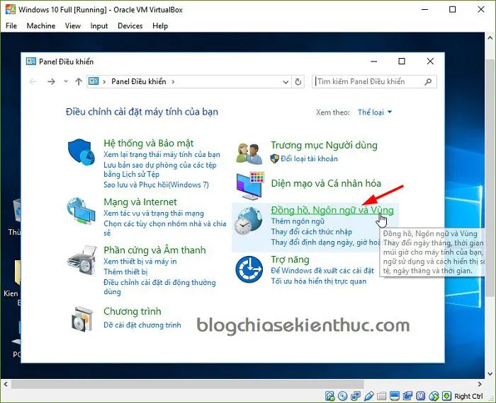Click the Mạng và Internet globe icon
Image resolution: width=496 pixels, height=403 pixels.
point(80,209)
